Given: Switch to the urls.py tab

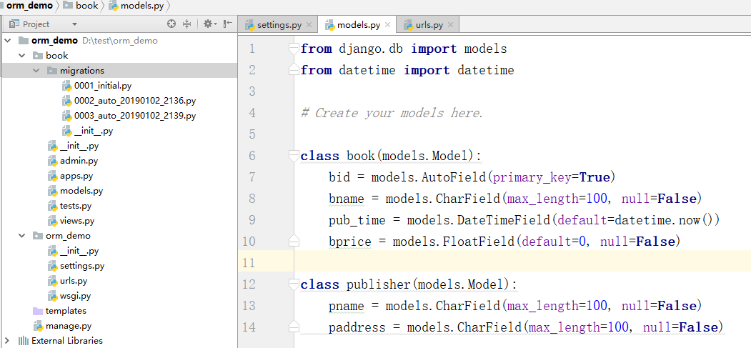Looking at the screenshot, I should click(429, 25).
